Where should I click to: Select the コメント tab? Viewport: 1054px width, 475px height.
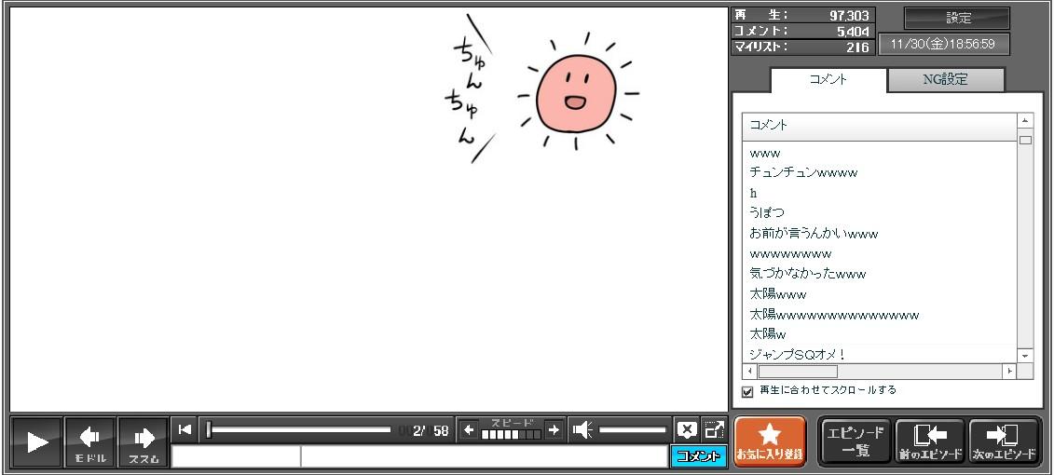tap(828, 80)
